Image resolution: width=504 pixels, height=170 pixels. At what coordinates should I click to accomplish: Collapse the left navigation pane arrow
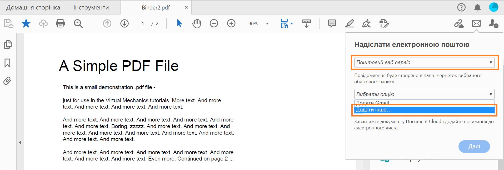coord(20,142)
